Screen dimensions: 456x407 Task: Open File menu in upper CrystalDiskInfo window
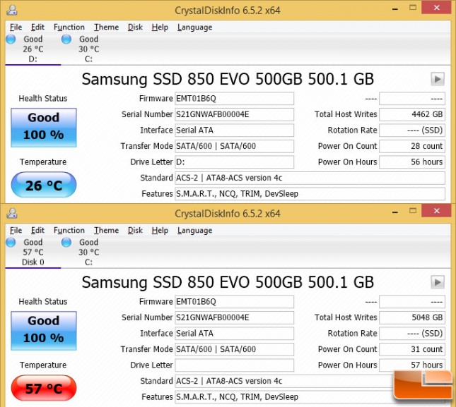coord(16,28)
